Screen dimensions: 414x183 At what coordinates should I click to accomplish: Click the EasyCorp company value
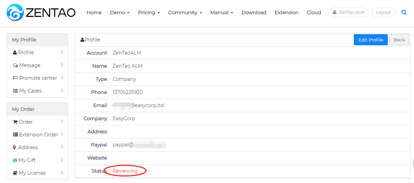pos(124,118)
